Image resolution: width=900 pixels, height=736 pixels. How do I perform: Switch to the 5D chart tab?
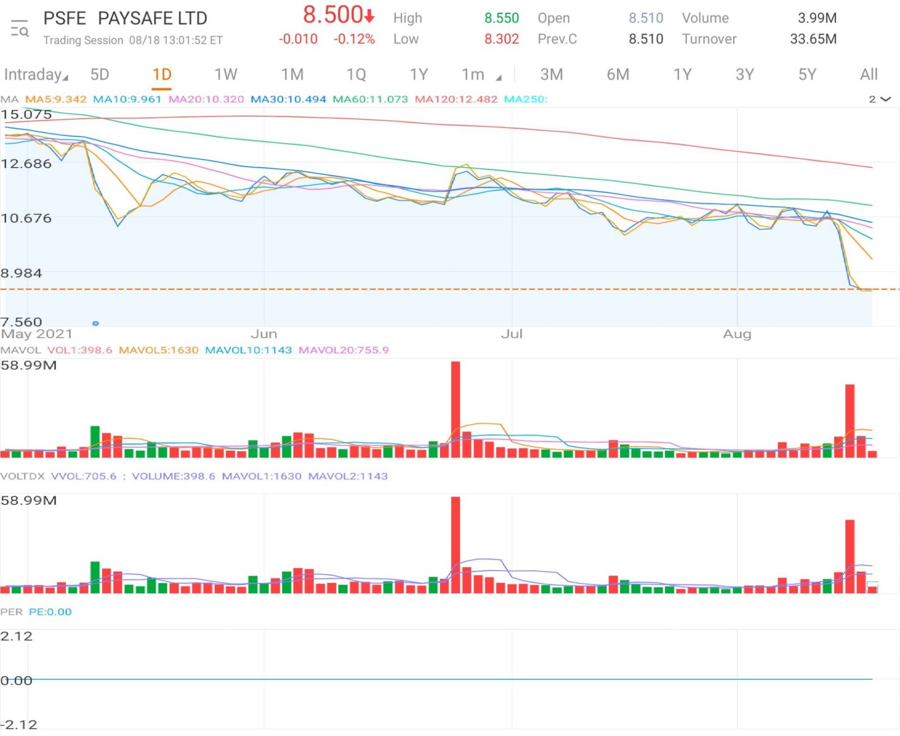100,75
